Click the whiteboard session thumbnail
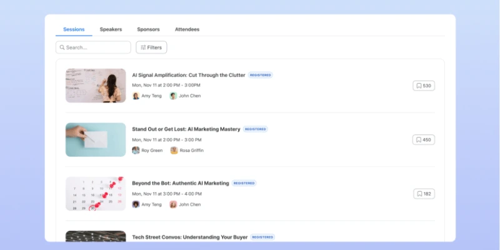The height and width of the screenshot is (250, 500). (x=96, y=86)
